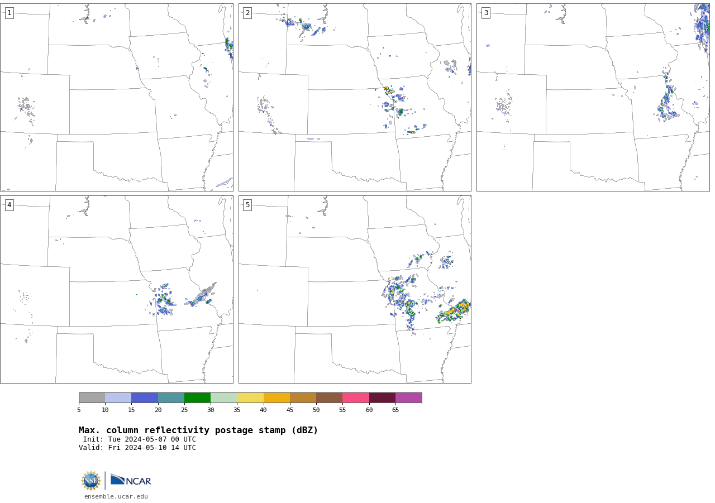Screen dimensions: 715x503
Task: Click the light lavender 10-15 dBZ swatch
Action: [118, 398]
